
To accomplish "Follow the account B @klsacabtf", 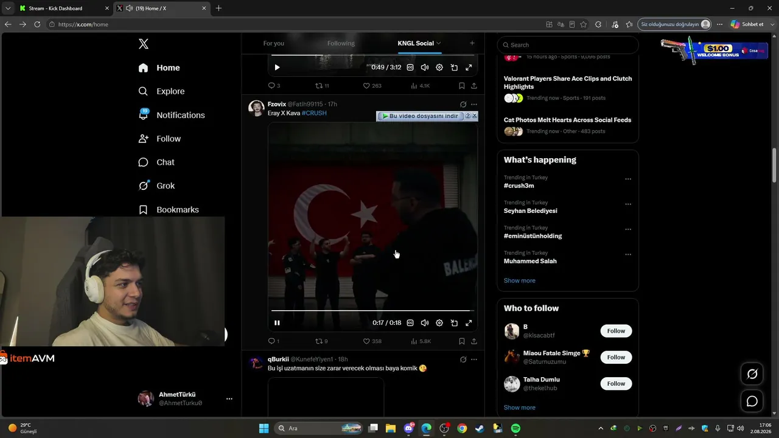I will [x=616, y=331].
